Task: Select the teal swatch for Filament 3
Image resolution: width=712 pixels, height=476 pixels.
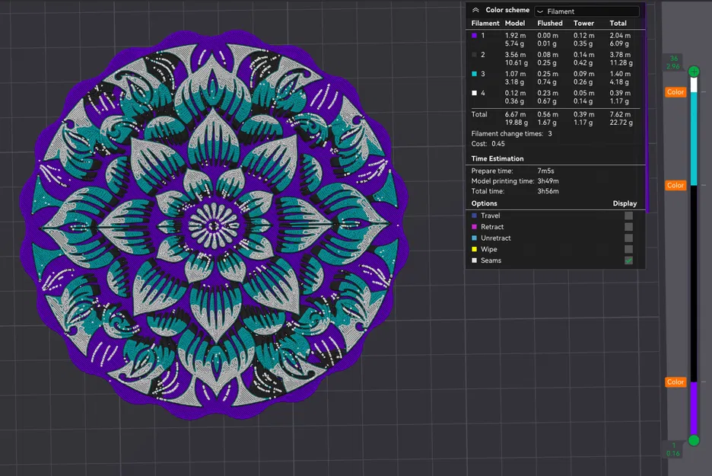Action: tap(475, 73)
